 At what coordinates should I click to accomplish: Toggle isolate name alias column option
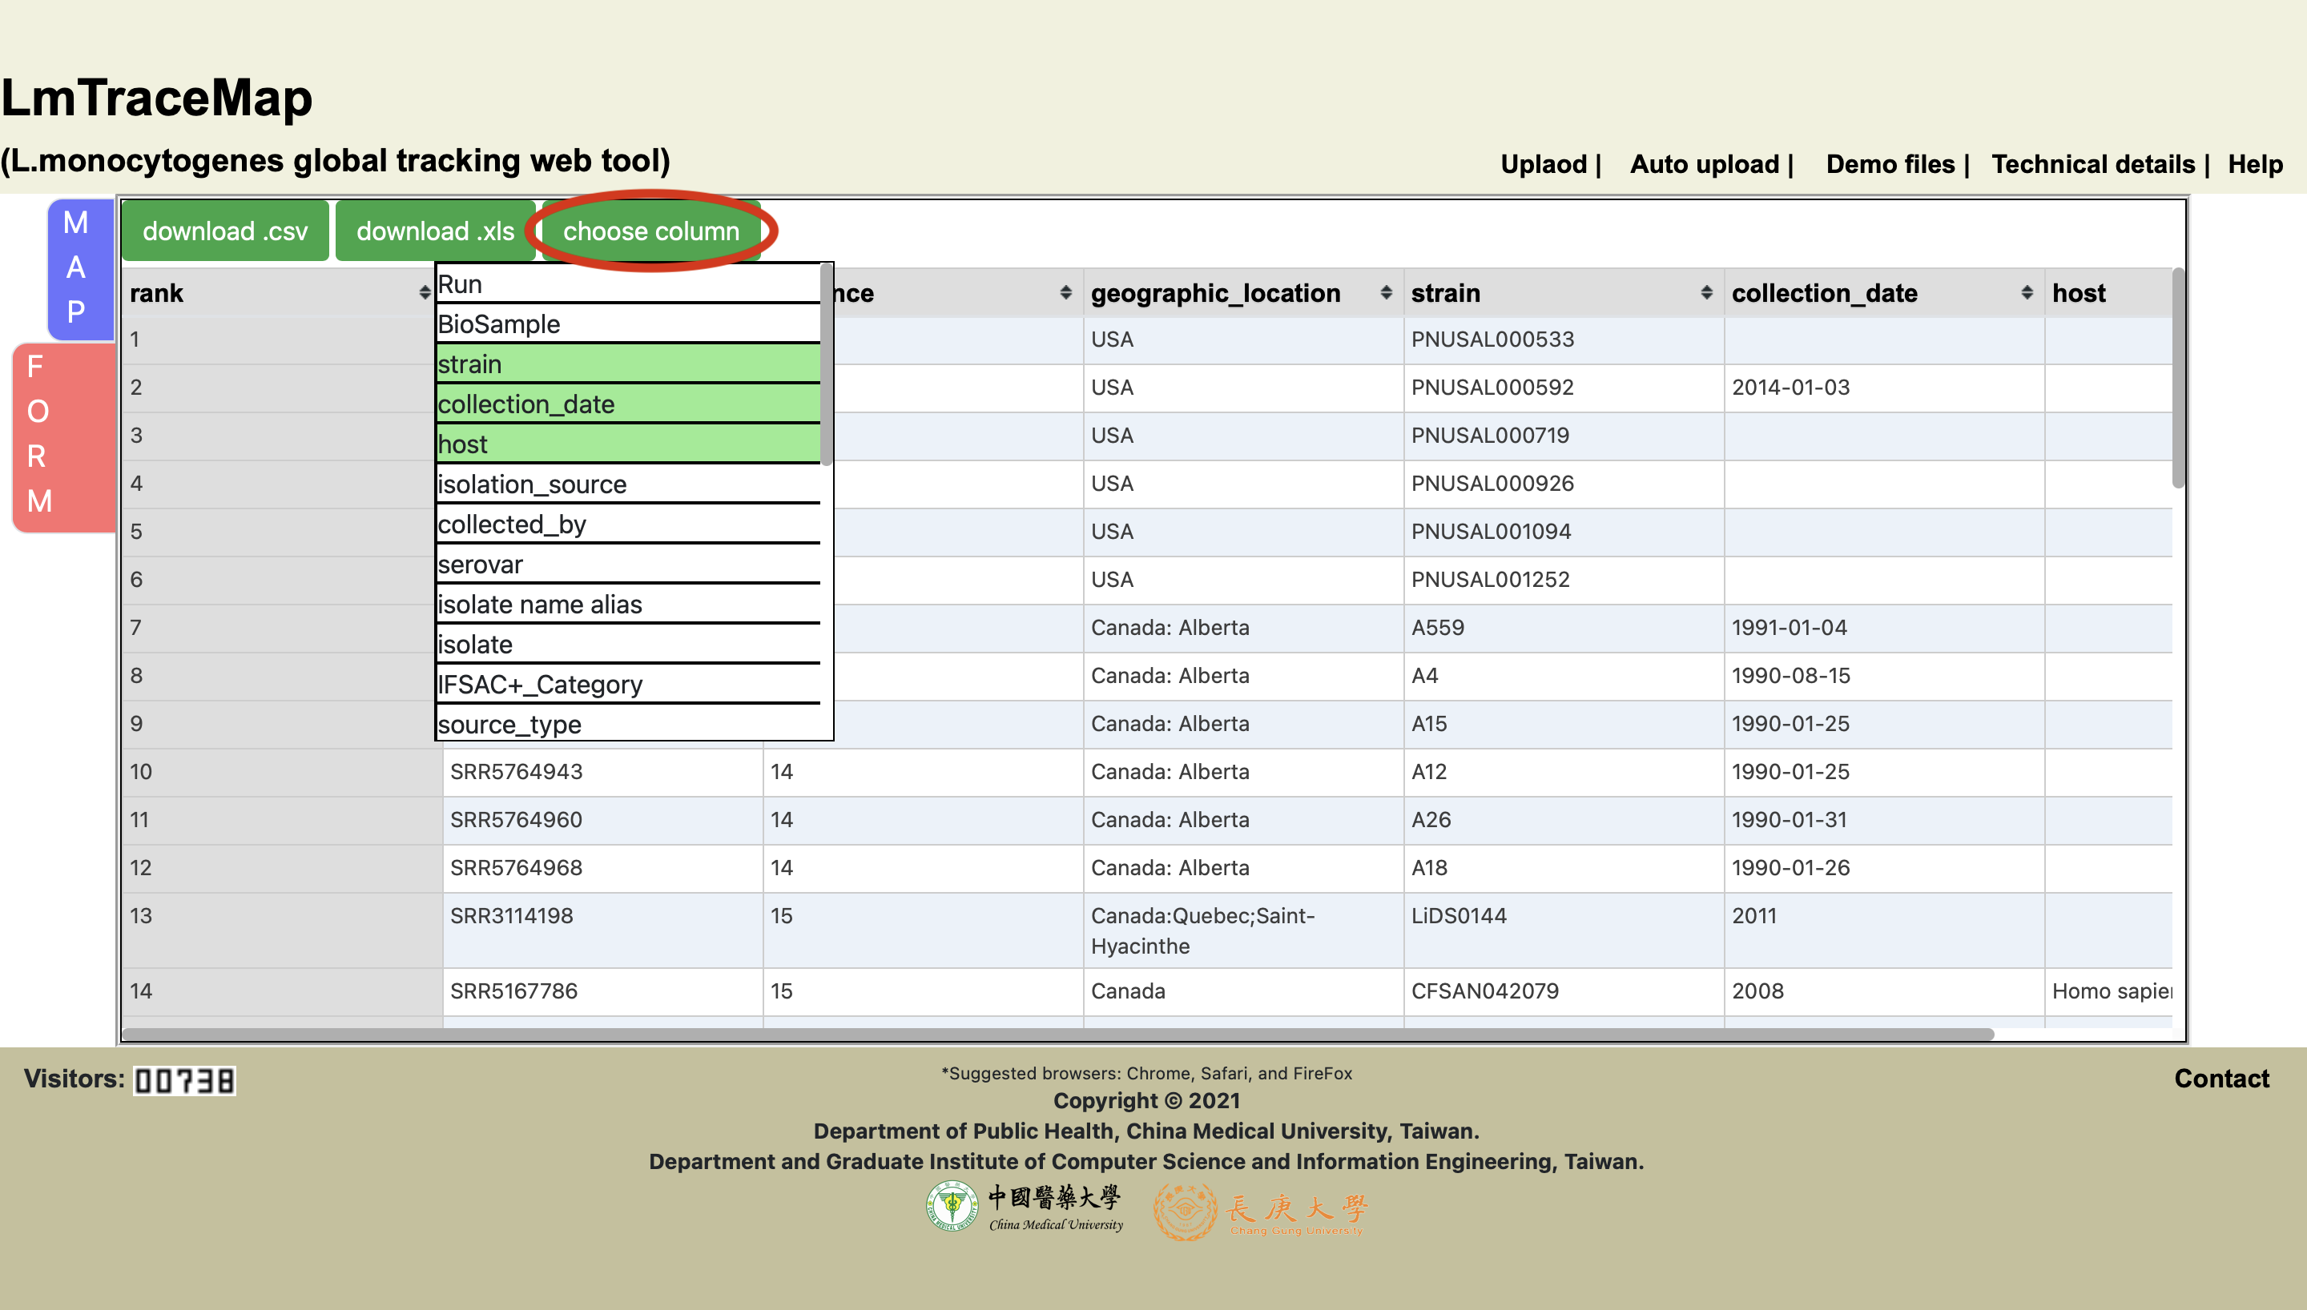[628, 605]
